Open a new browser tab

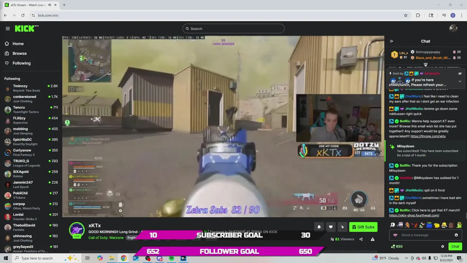64,5
